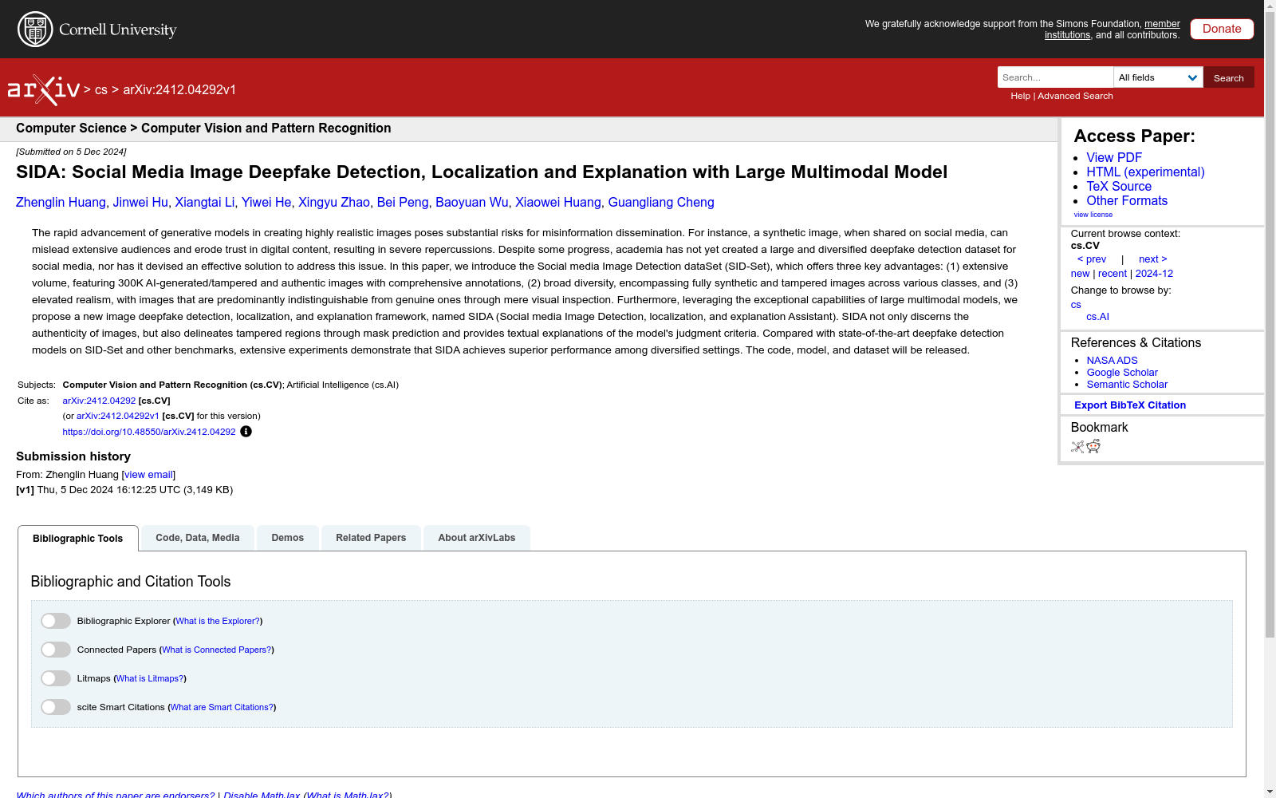Click the arXiv:2412.04292v1 version link
Viewport: 1276px width, 798px height.
(x=118, y=416)
